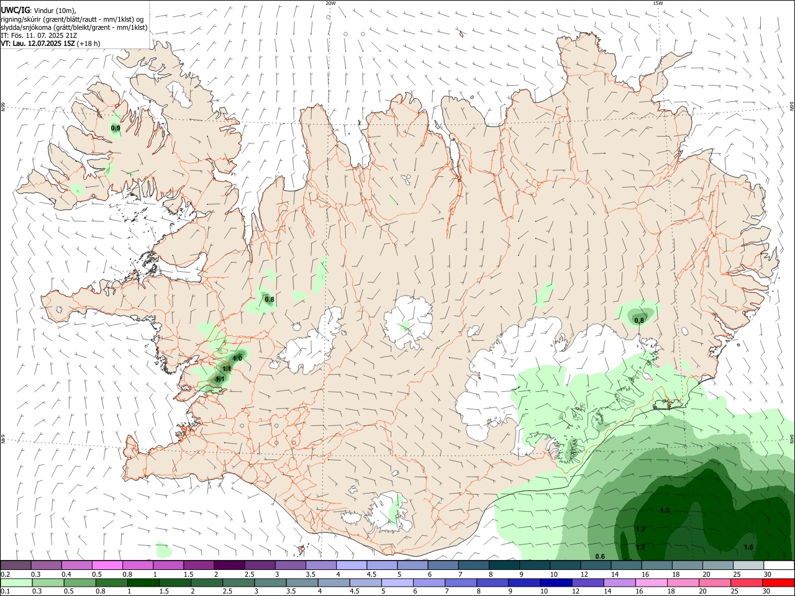Click the VT: Lau. 12.07.2025 15Z line
Screen dimensions: 795x596
(50, 43)
